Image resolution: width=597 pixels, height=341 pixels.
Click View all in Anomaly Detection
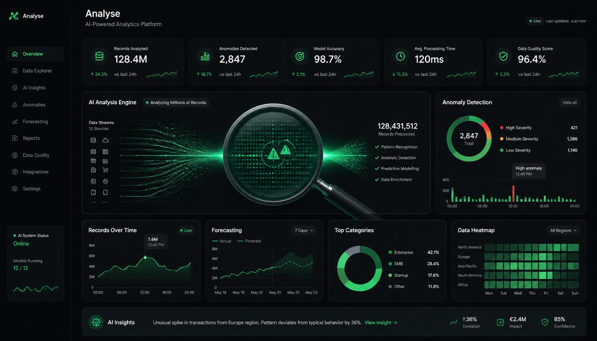[x=569, y=103]
